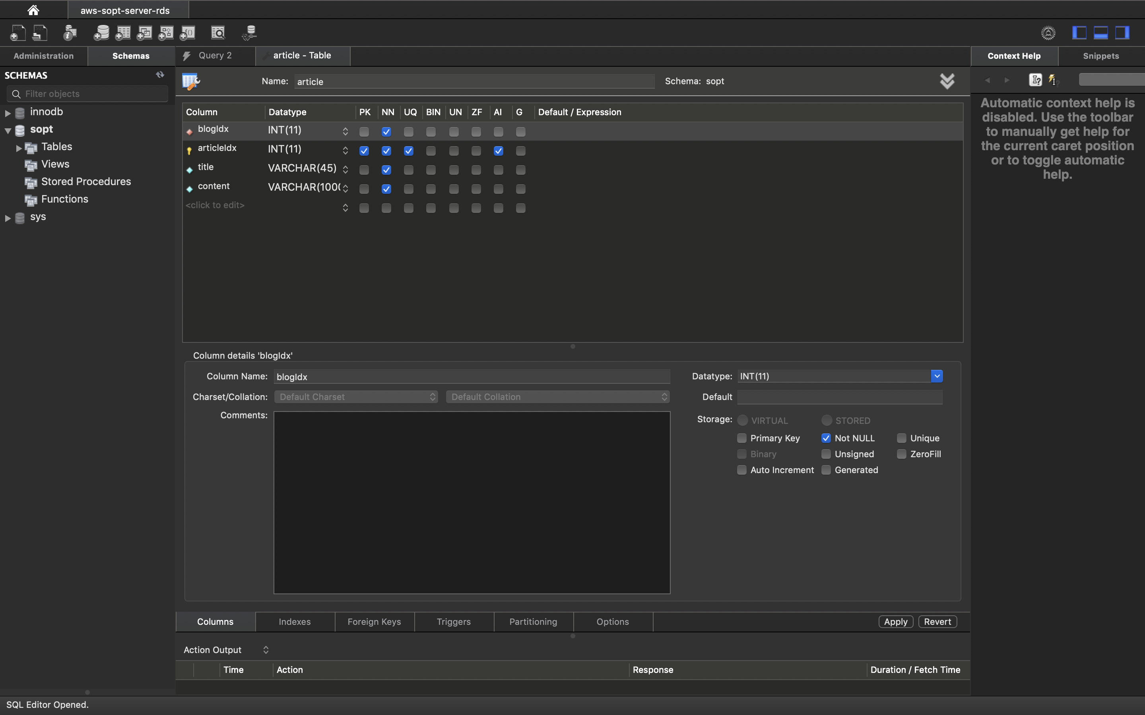Click reconnect to DBMS icon

coord(249,33)
